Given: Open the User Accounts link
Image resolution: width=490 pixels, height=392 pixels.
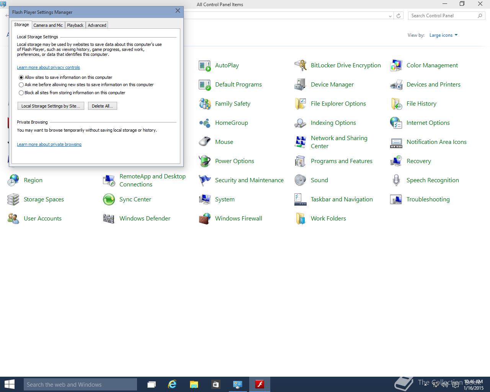Looking at the screenshot, I should (x=42, y=219).
